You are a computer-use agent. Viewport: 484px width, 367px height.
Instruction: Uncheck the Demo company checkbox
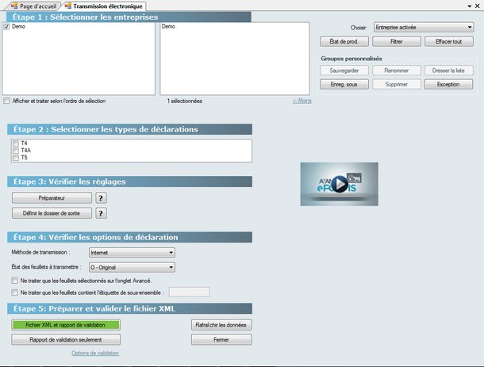point(6,27)
